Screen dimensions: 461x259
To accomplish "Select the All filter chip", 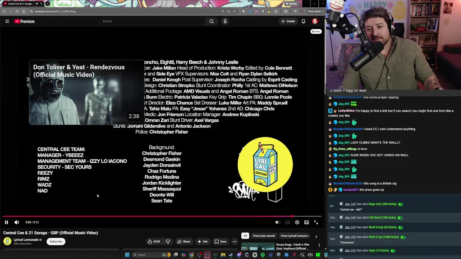I will click(245, 236).
